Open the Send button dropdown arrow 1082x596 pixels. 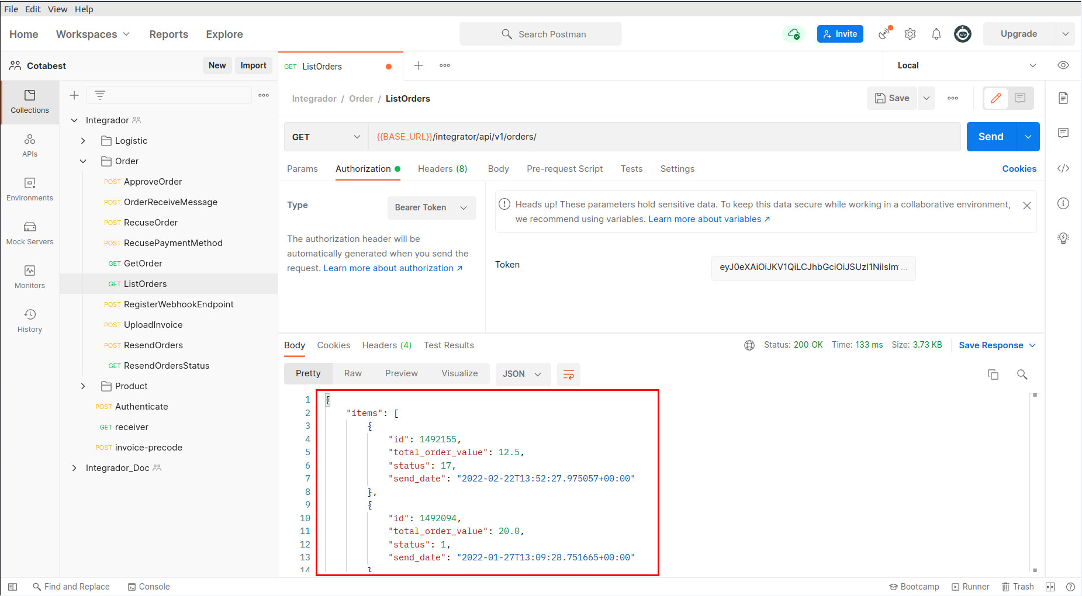1028,137
